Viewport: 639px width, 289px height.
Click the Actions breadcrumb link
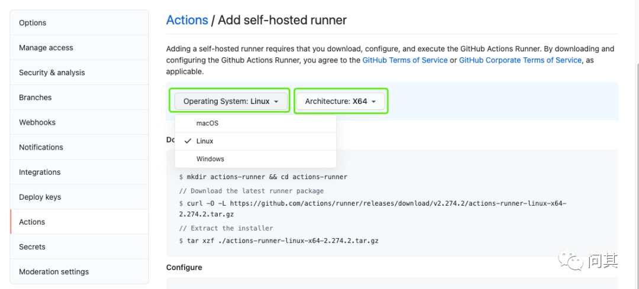point(187,20)
